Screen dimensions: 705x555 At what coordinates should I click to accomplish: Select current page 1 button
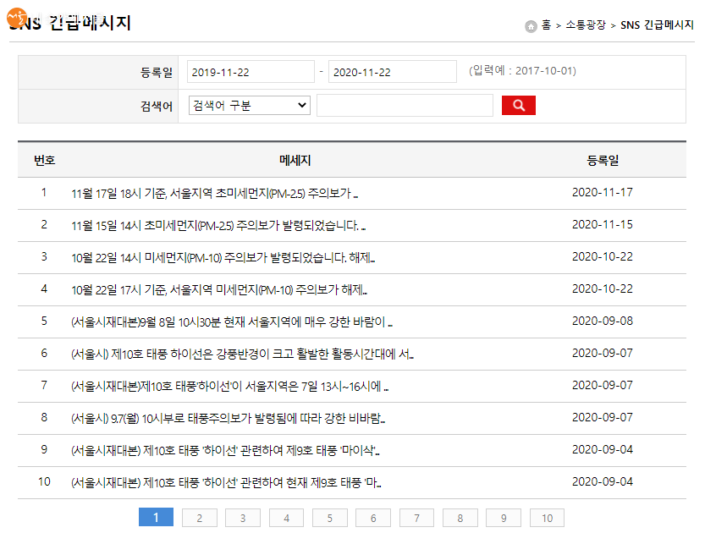156,518
